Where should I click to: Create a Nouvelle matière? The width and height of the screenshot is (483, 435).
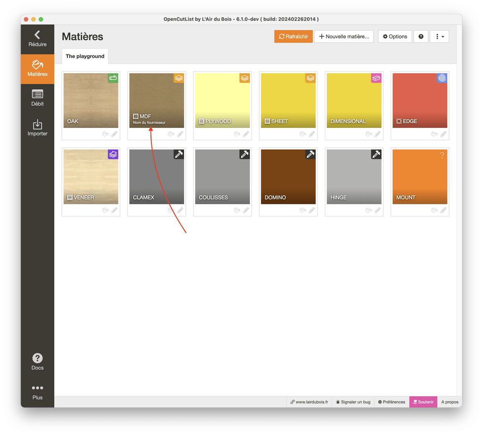tap(344, 36)
